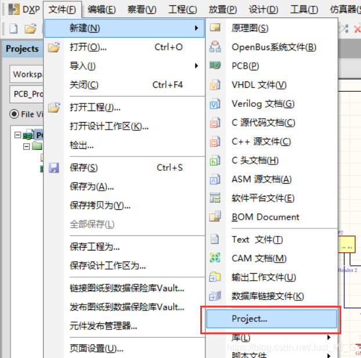This screenshot has height=358, width=361.
Task: Click the ASM source document icon
Action: click(215, 180)
